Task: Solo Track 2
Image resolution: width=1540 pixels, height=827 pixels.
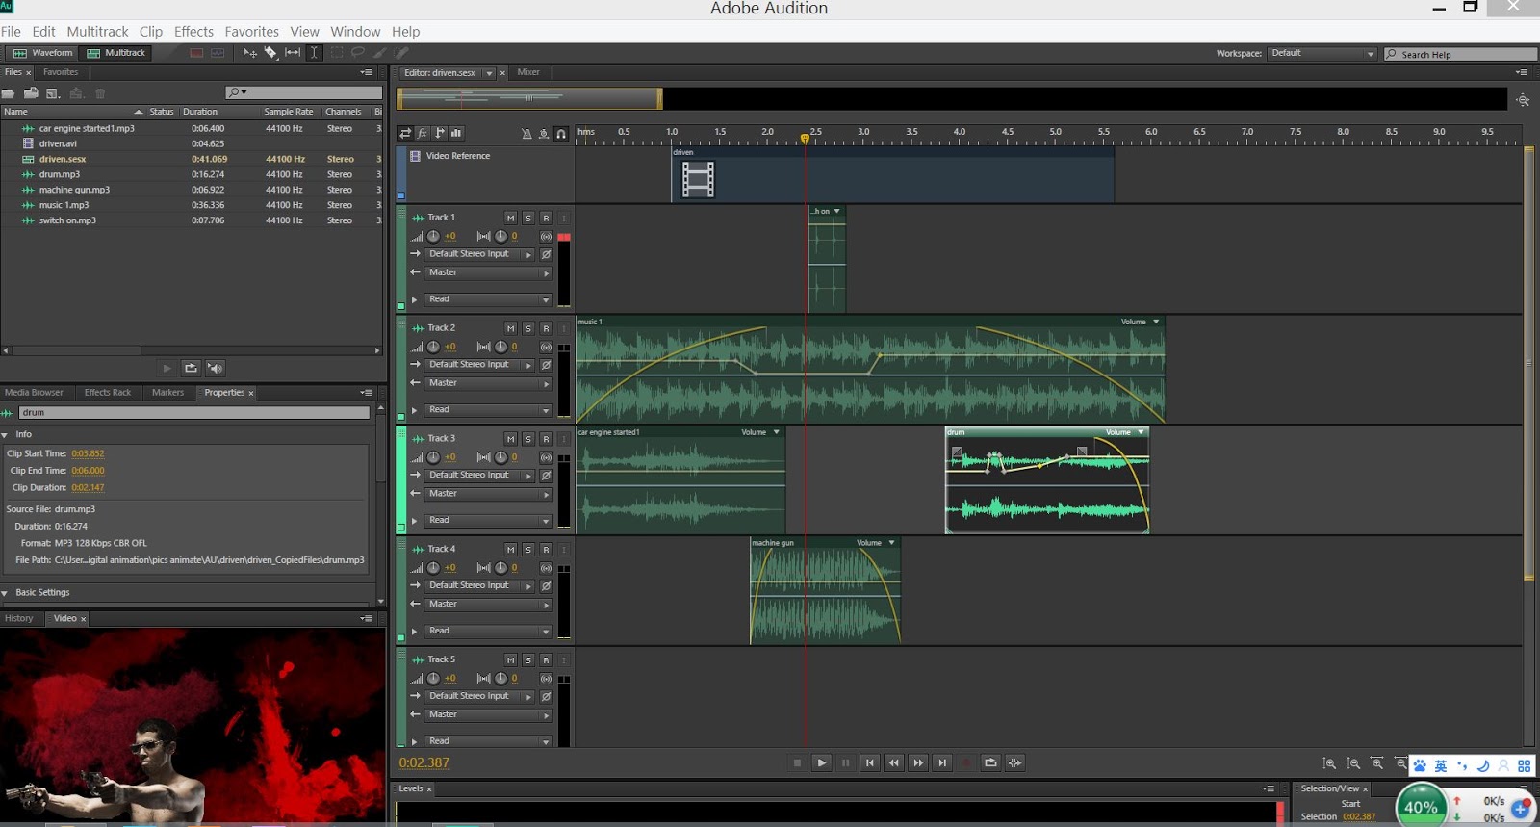Action: tap(528, 328)
